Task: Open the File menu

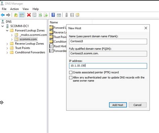Action: coord(4,9)
